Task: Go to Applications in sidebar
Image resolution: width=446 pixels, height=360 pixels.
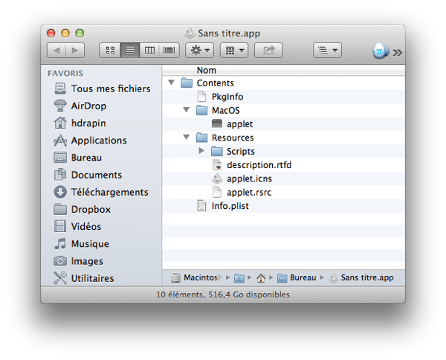Action: [98, 140]
